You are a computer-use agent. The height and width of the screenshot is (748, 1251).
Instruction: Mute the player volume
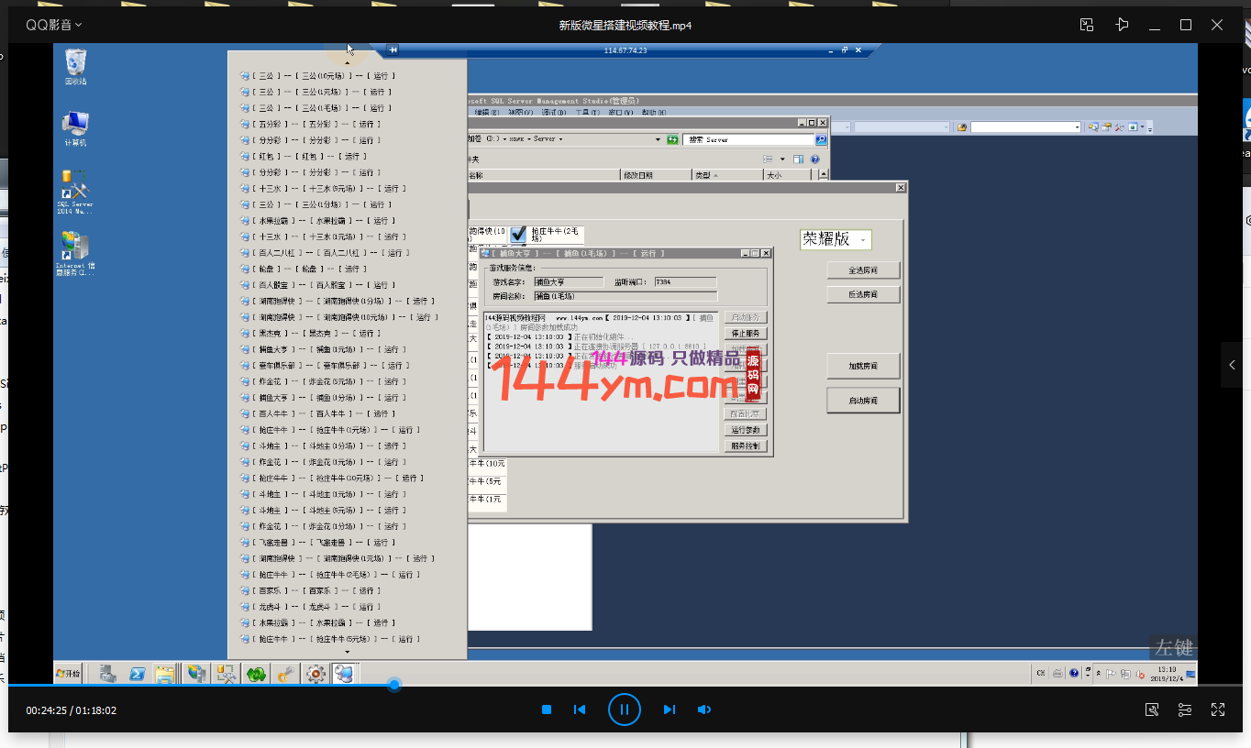704,709
